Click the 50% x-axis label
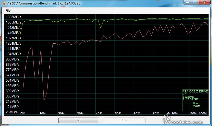 pyautogui.click(x=118, y=114)
